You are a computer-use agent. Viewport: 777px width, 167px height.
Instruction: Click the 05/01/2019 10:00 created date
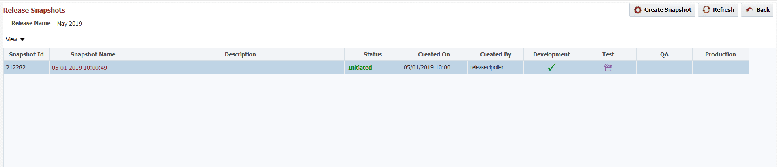(427, 67)
